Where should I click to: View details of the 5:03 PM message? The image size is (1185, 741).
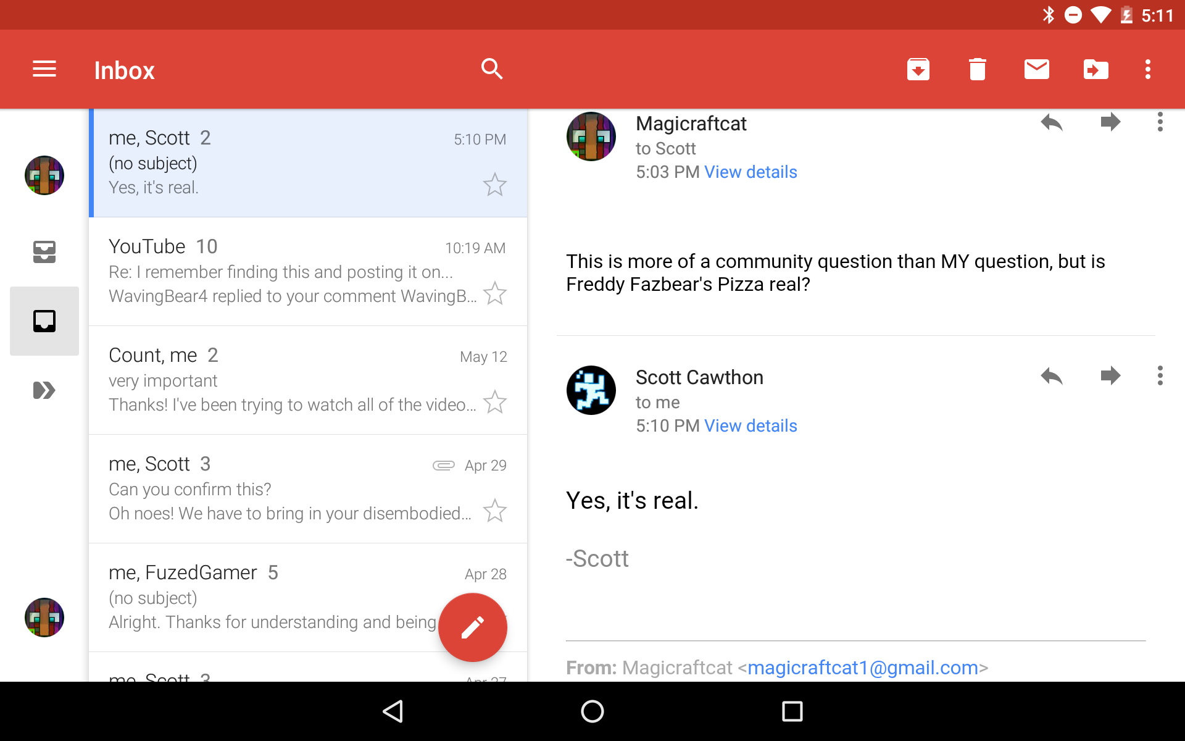750,172
